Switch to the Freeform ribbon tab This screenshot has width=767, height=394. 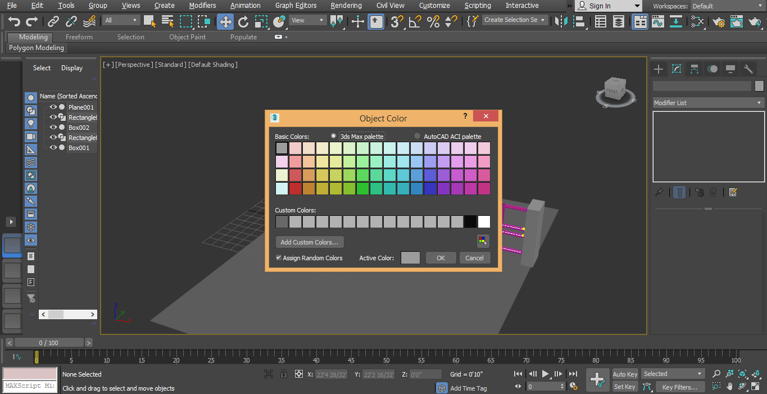pos(78,37)
